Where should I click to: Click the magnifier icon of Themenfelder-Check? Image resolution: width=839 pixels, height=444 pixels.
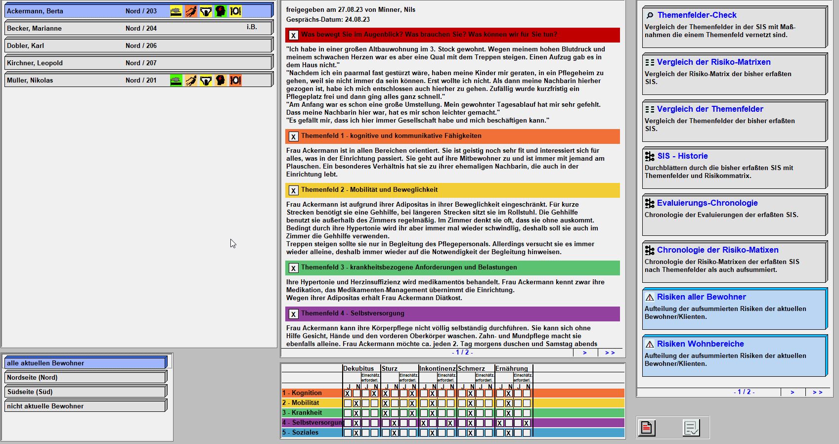coord(650,15)
